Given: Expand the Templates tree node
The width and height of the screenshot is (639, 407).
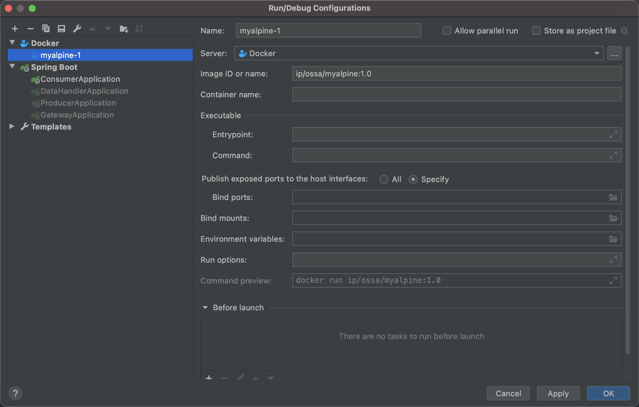Looking at the screenshot, I should (12, 126).
